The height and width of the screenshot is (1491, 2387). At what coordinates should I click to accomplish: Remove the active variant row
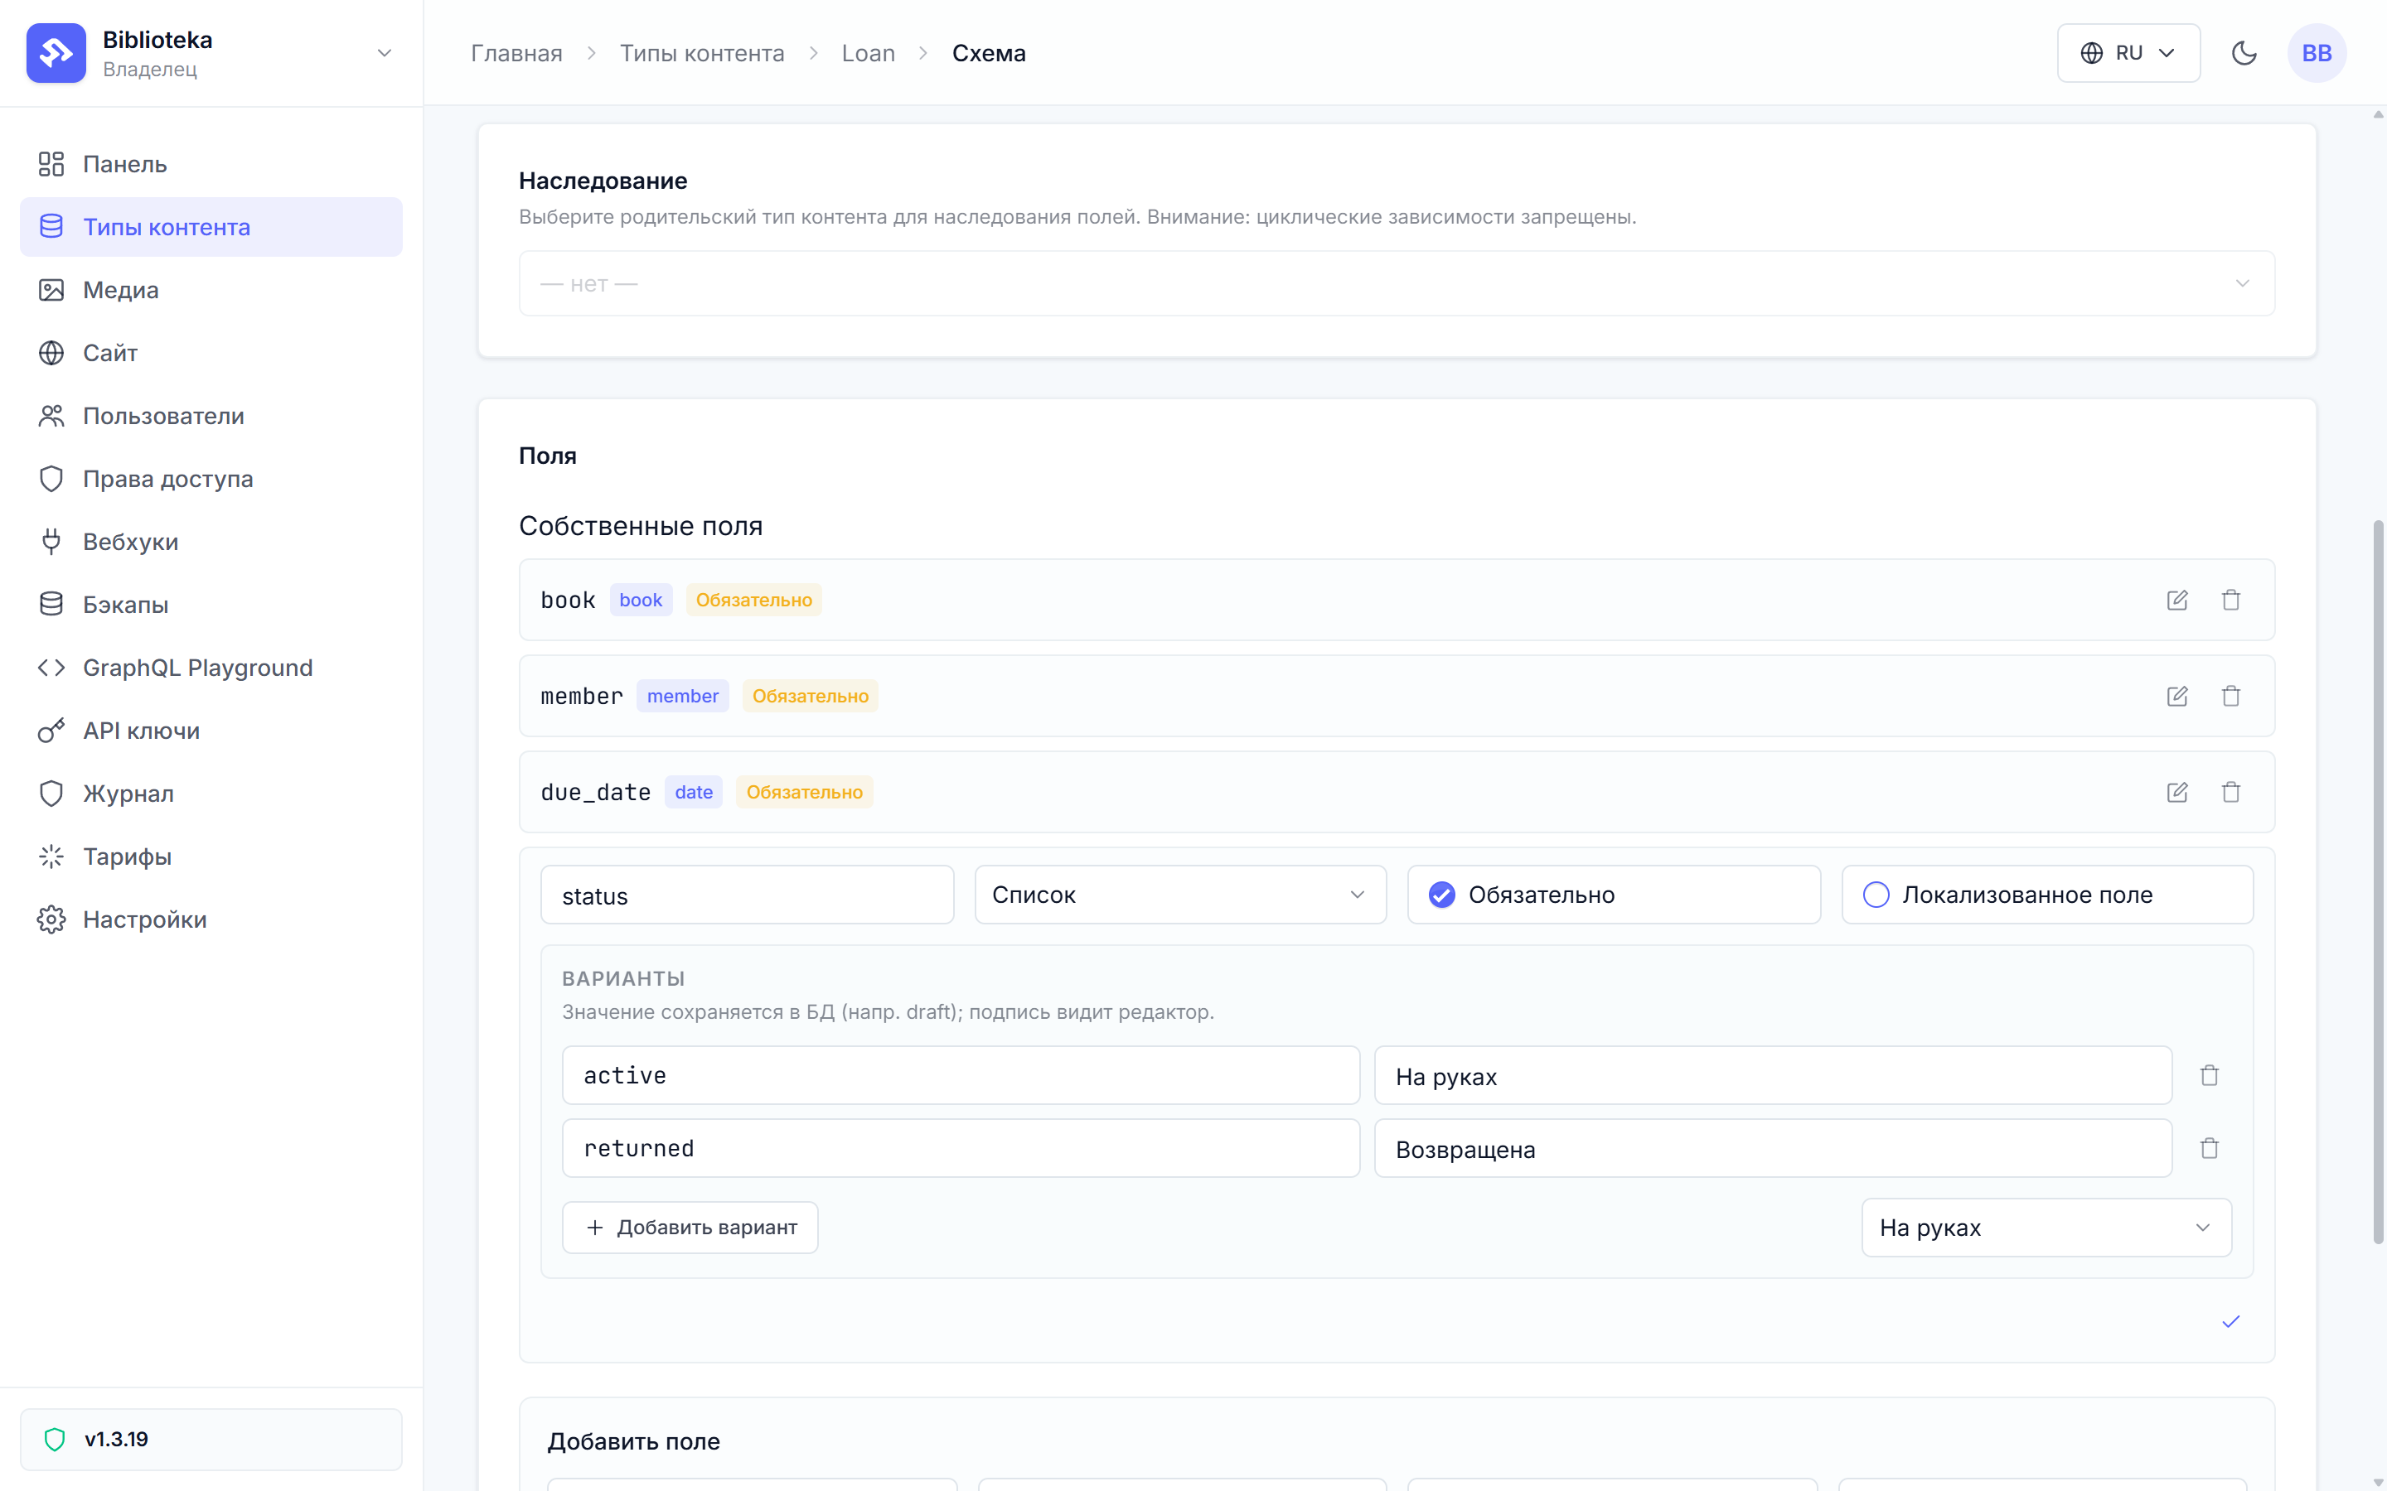click(2210, 1075)
